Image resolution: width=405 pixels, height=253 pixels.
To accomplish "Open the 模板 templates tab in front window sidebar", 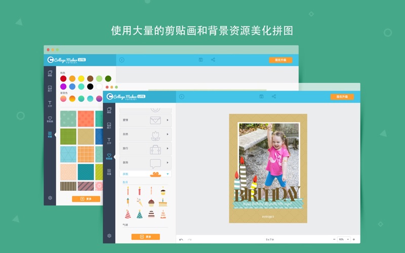I will pos(109,110).
